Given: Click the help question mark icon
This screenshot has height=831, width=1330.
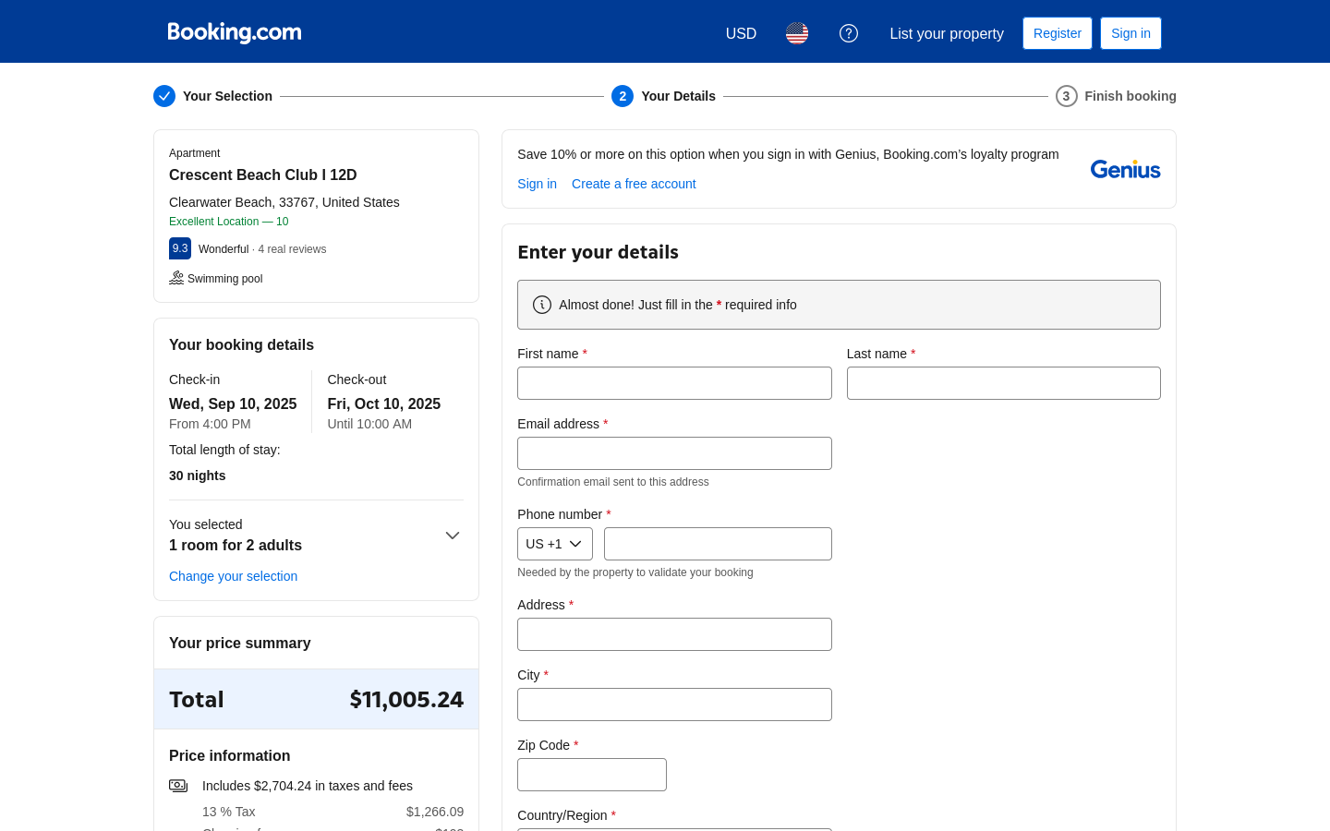Looking at the screenshot, I should coord(849,33).
